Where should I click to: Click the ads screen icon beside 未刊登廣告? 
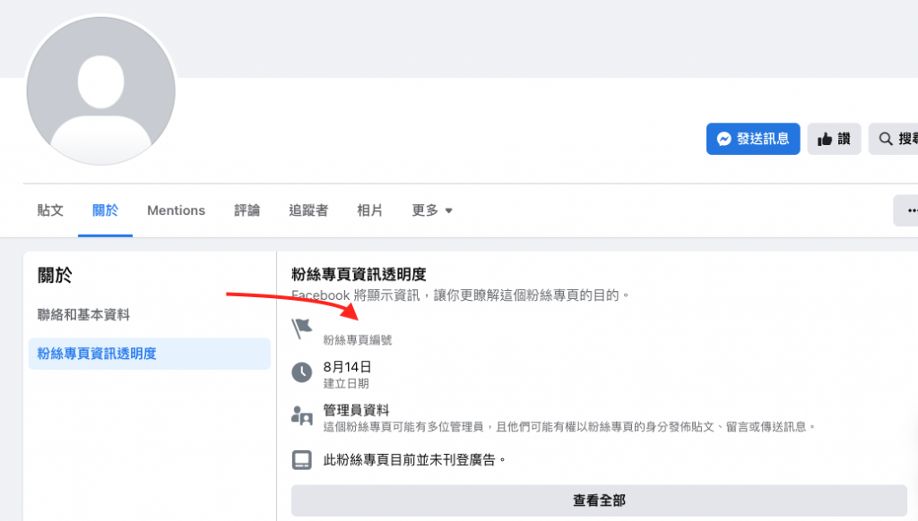302,459
